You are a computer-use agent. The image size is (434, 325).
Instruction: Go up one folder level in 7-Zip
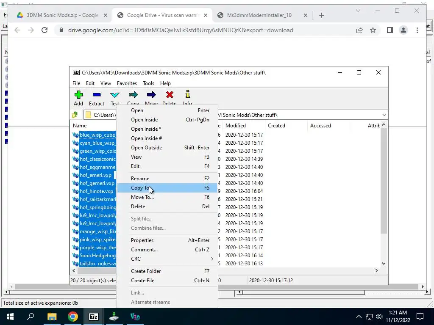pyautogui.click(x=75, y=115)
